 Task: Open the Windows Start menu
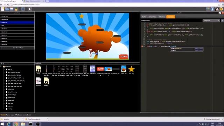coord(2,124)
